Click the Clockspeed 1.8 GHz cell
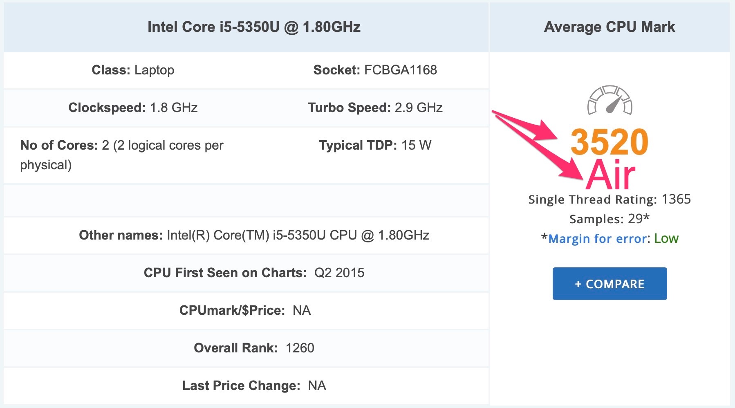735x408 pixels. 133,108
